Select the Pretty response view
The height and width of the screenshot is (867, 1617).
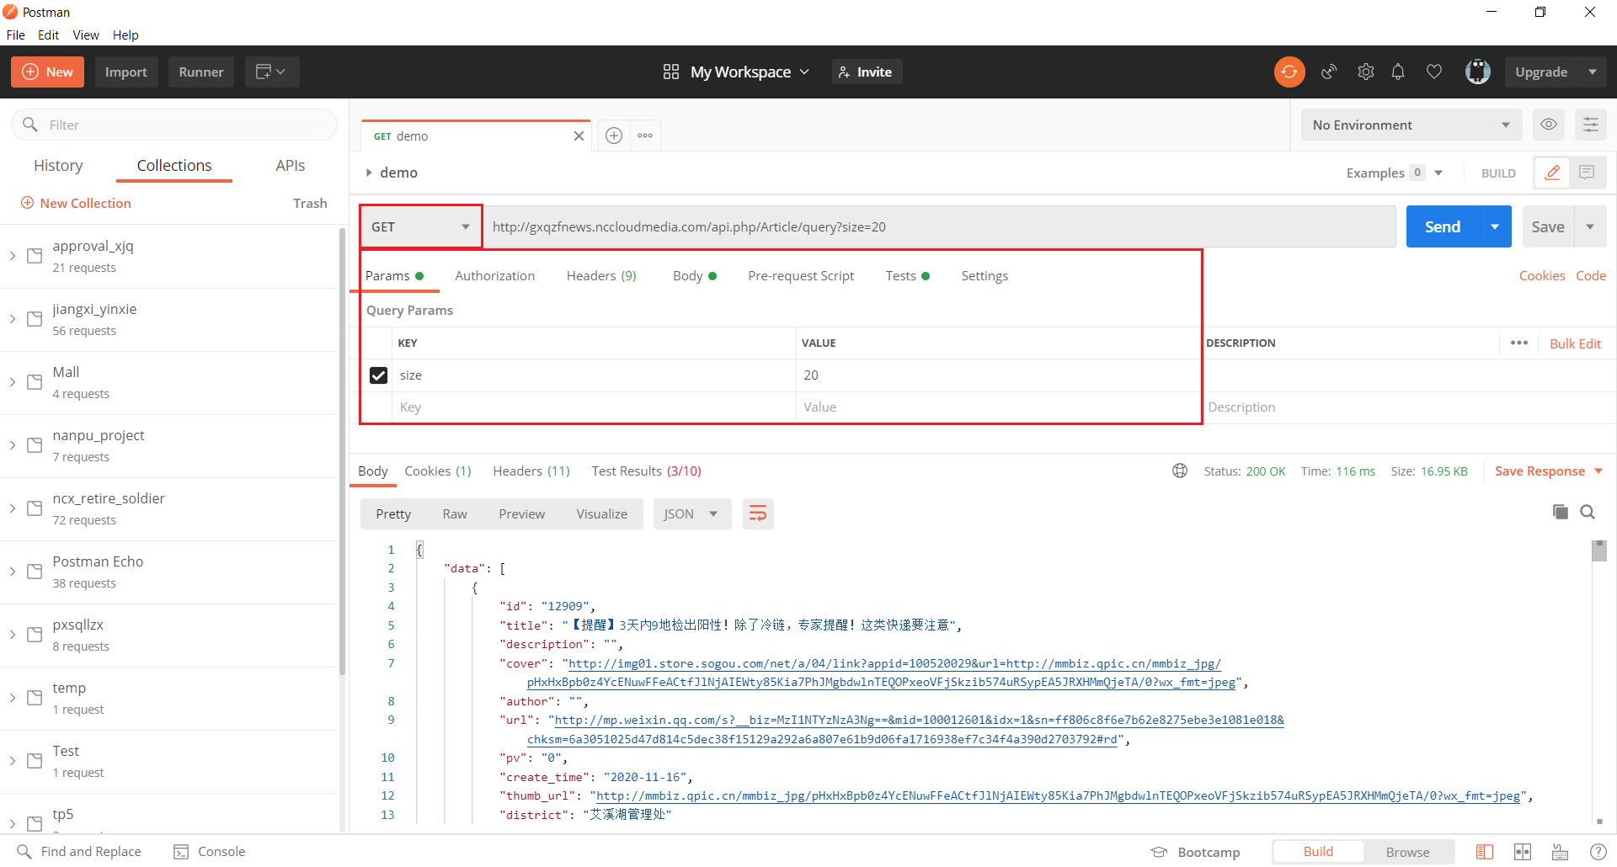(393, 514)
